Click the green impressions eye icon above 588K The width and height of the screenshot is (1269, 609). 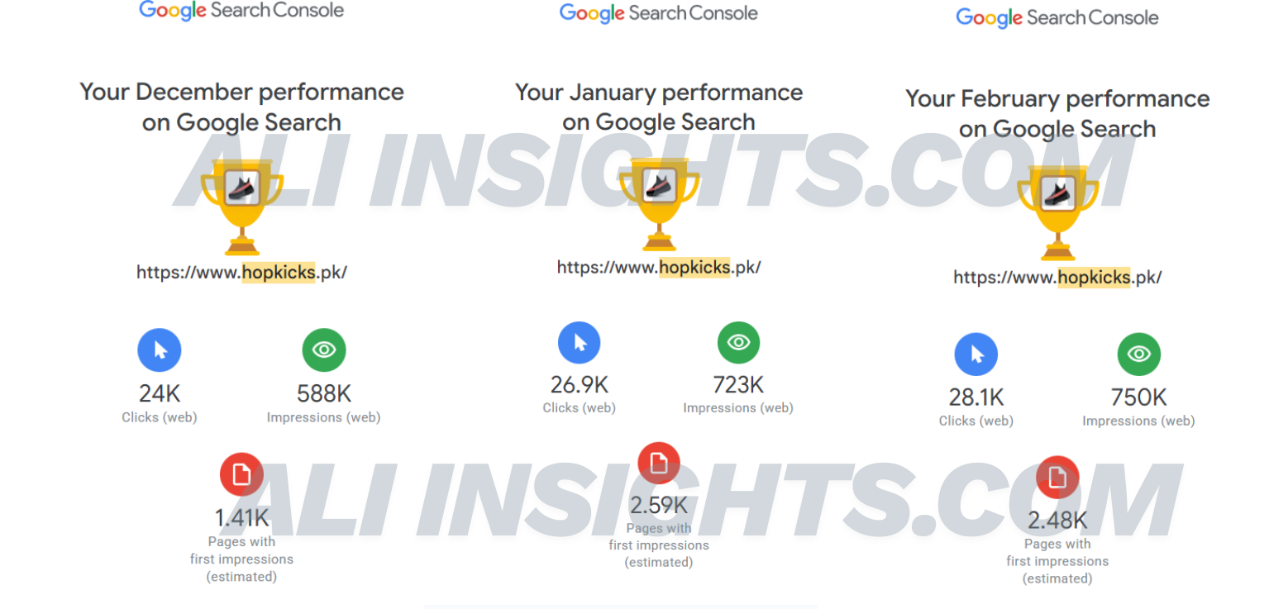[x=324, y=350]
